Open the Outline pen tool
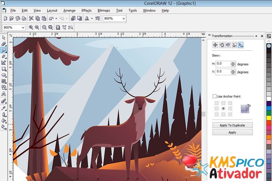Viewport: 272px width, 181px height. pyautogui.click(x=4, y=115)
